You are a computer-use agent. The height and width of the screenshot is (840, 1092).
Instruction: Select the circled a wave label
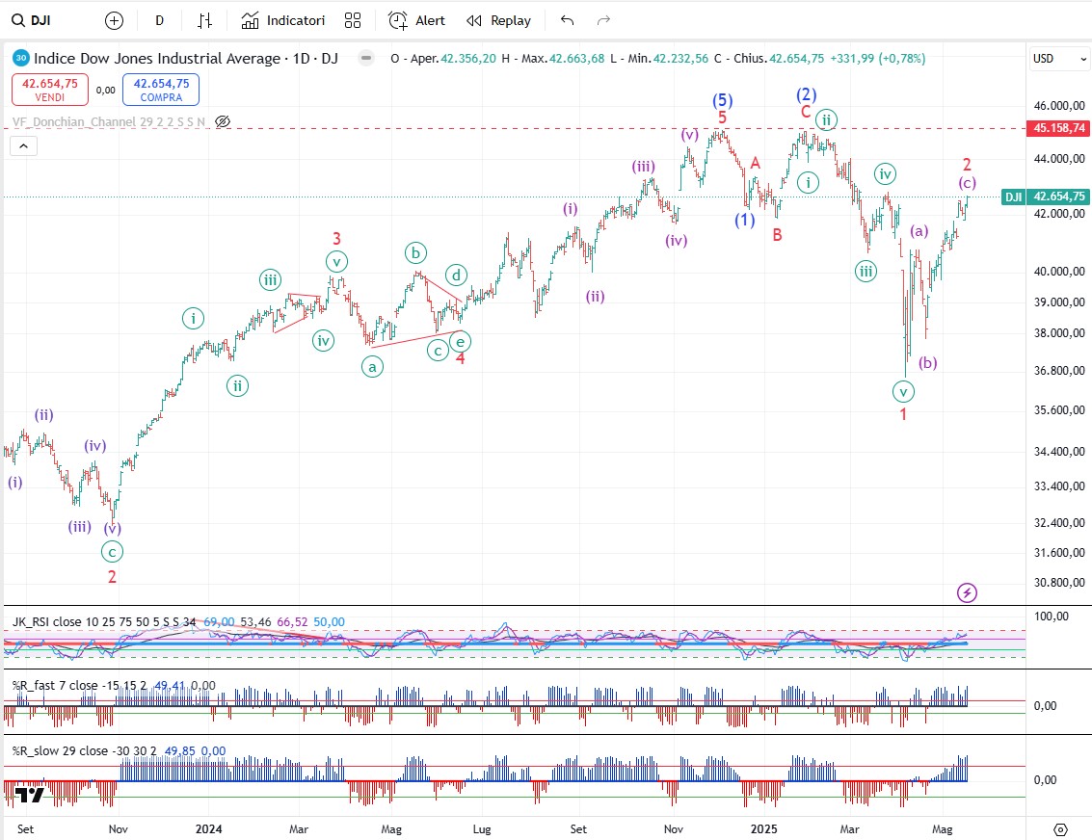click(373, 366)
